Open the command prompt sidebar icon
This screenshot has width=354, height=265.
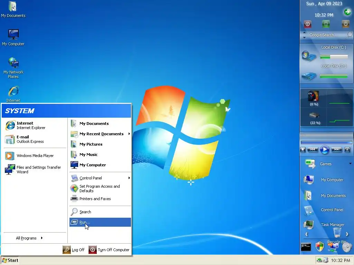pos(306,247)
